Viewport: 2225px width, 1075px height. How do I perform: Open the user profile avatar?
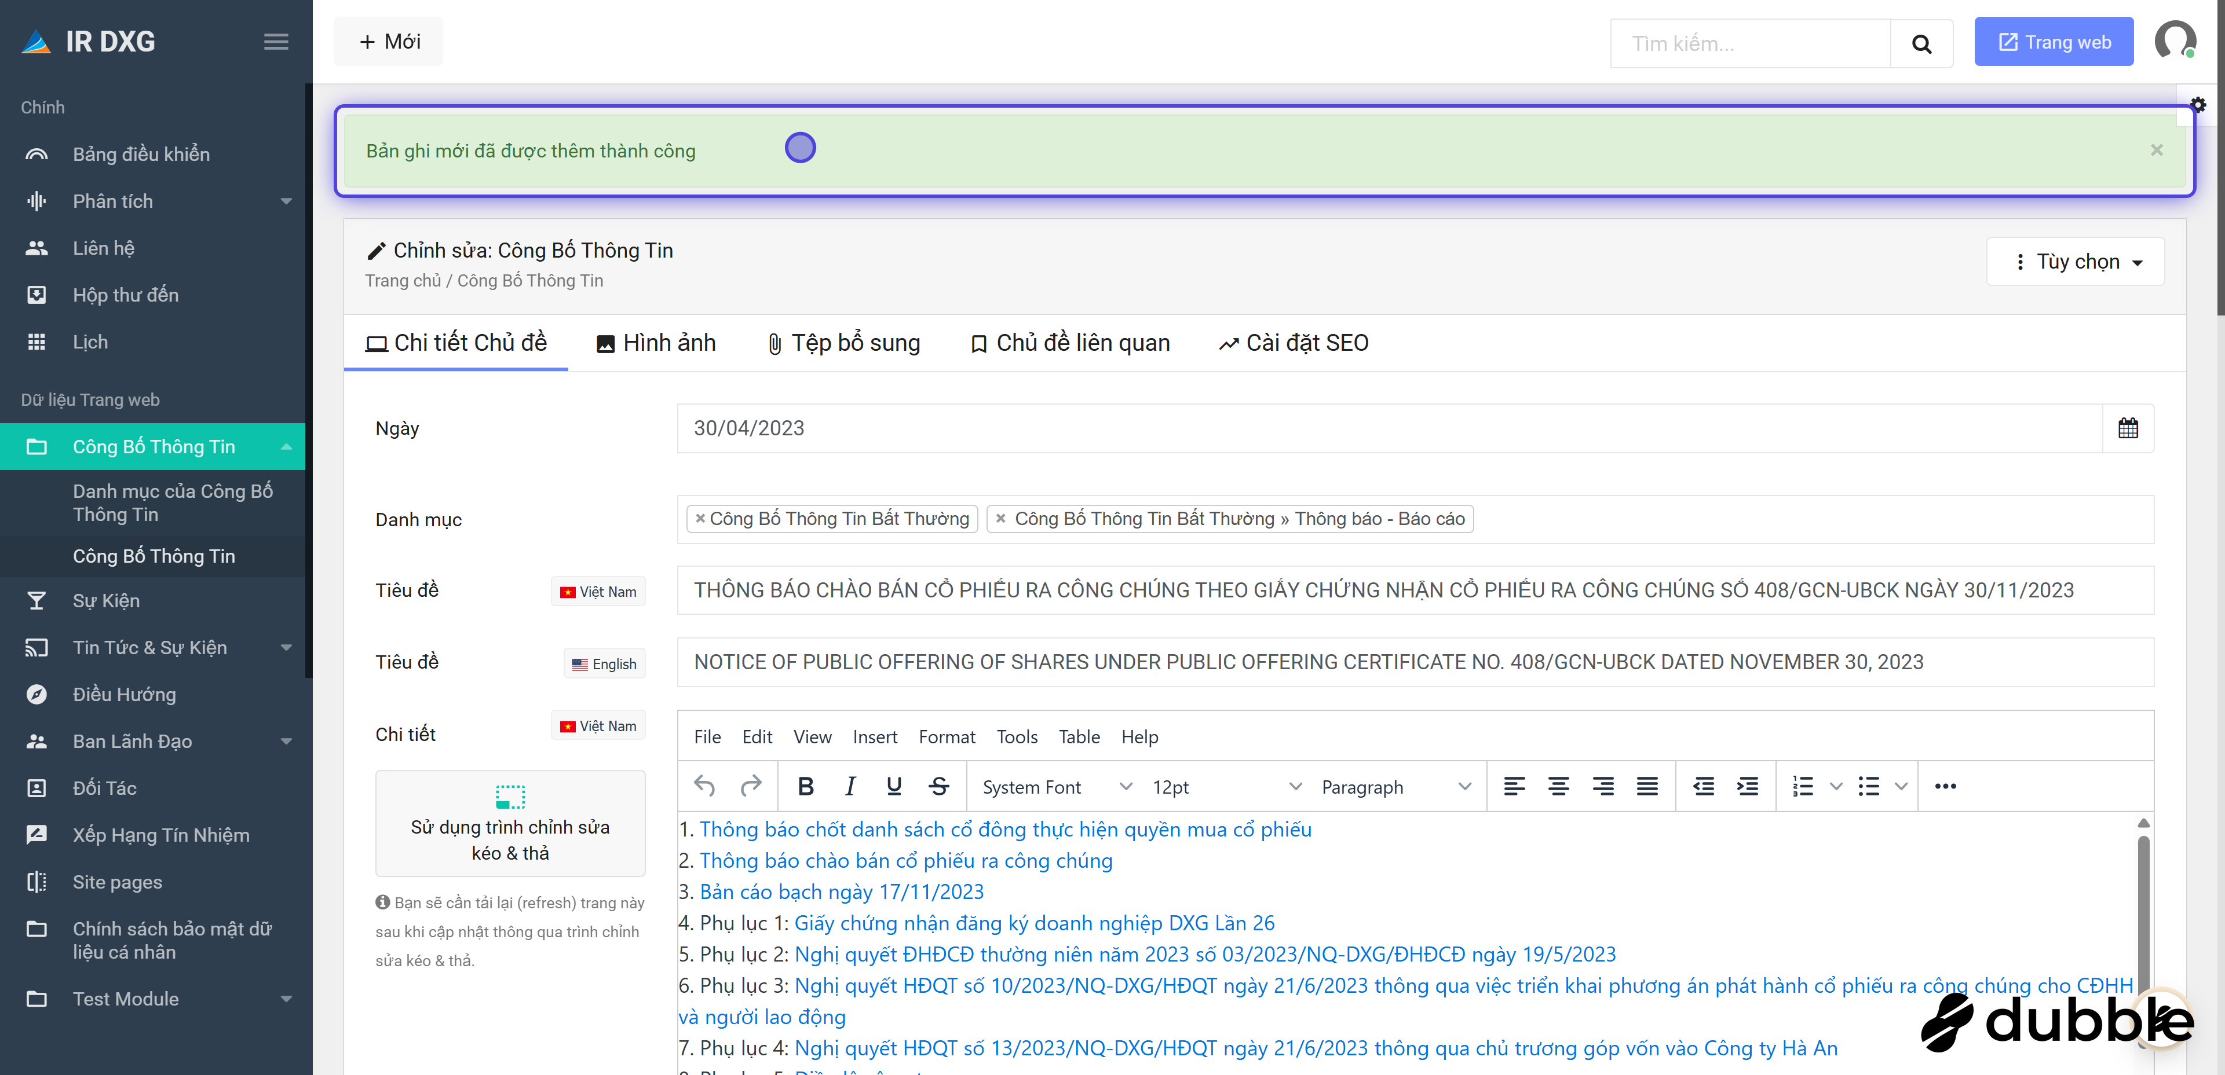point(2174,41)
